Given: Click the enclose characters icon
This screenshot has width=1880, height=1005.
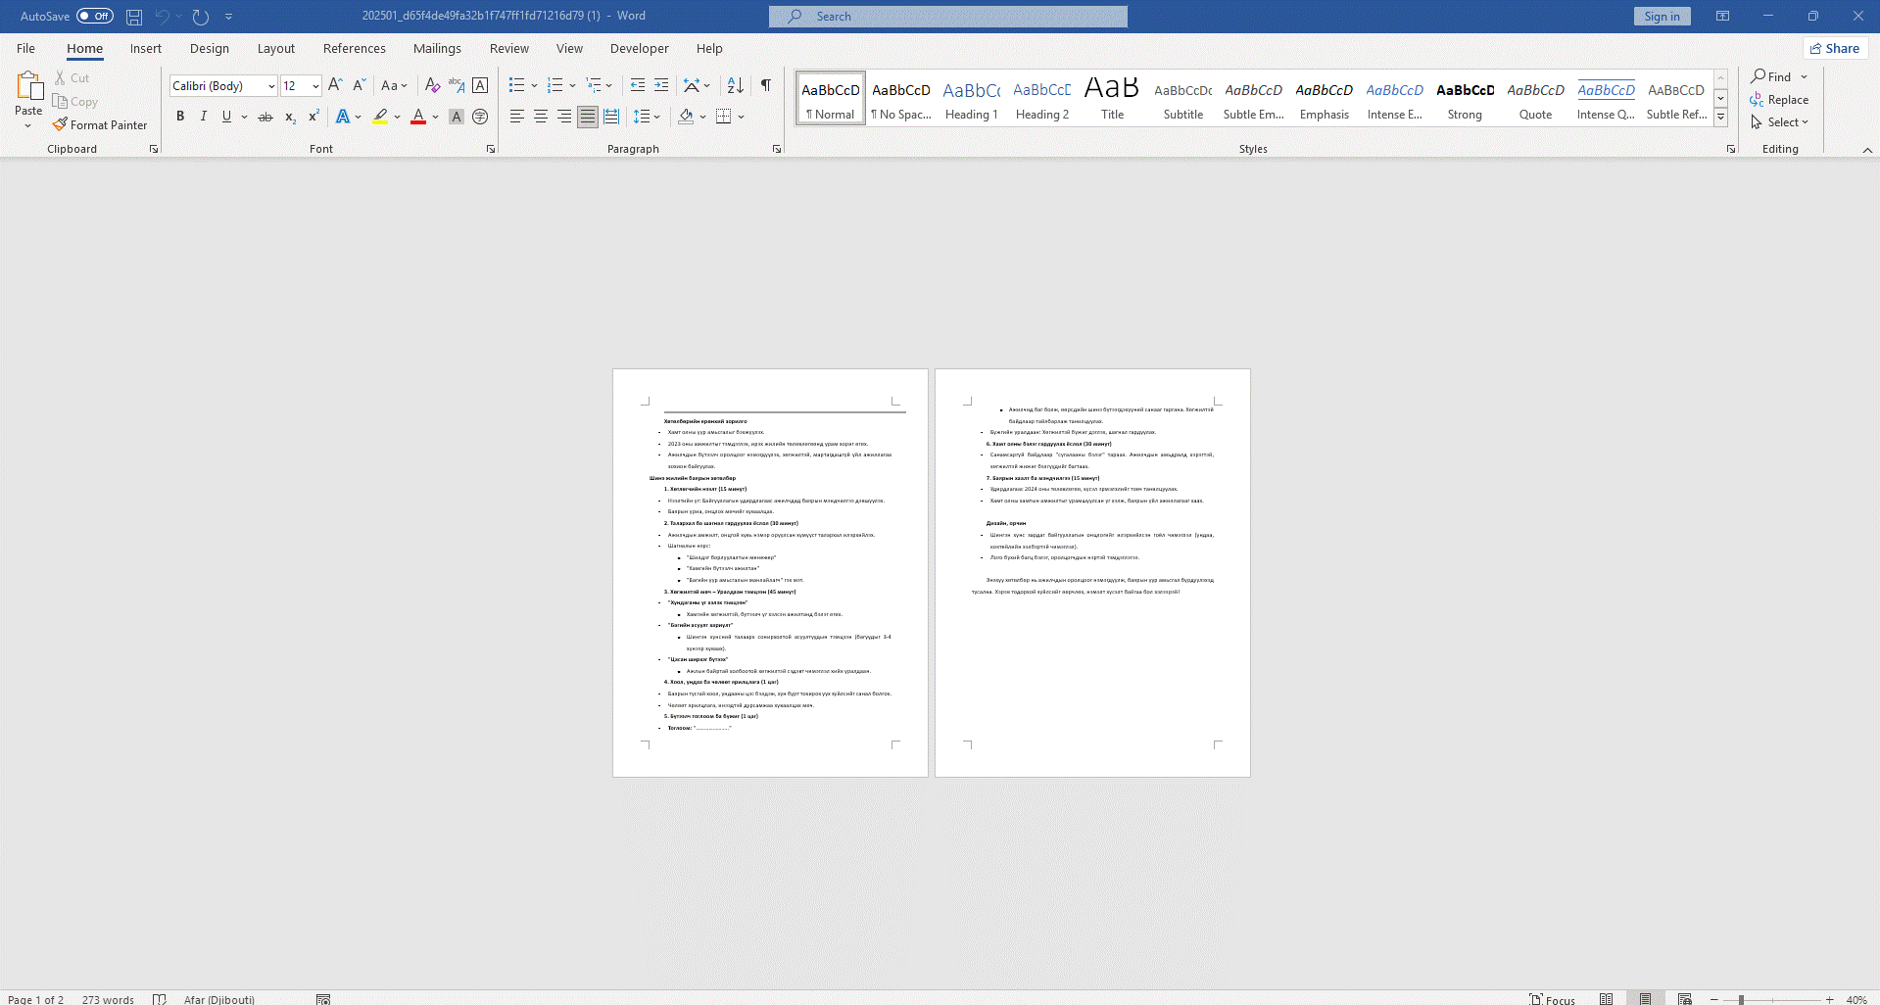Looking at the screenshot, I should pyautogui.click(x=480, y=117).
